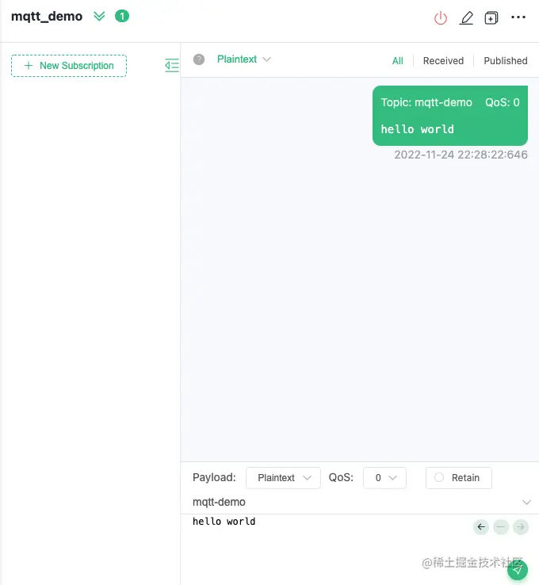Click the new window icon
This screenshot has height=585, width=539.
tap(491, 17)
